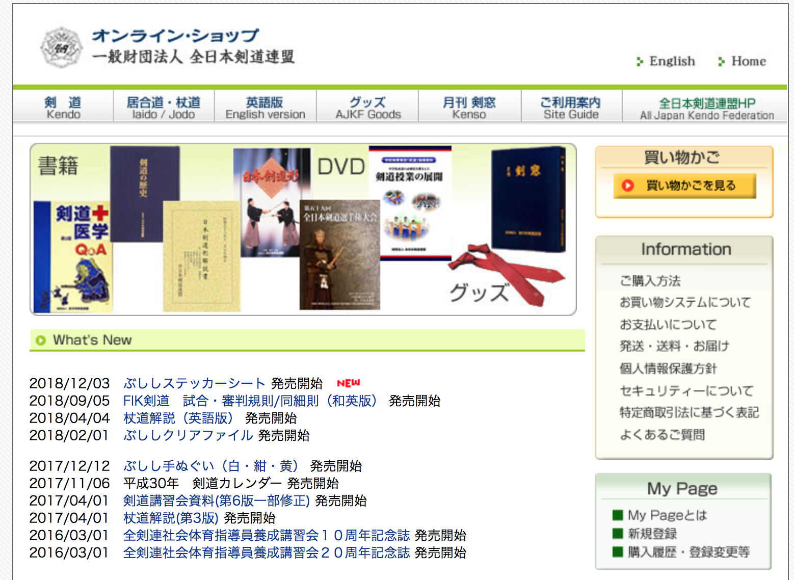794x580 pixels.
Task: Open the グッズ AJKF Goods tab
Action: point(368,107)
